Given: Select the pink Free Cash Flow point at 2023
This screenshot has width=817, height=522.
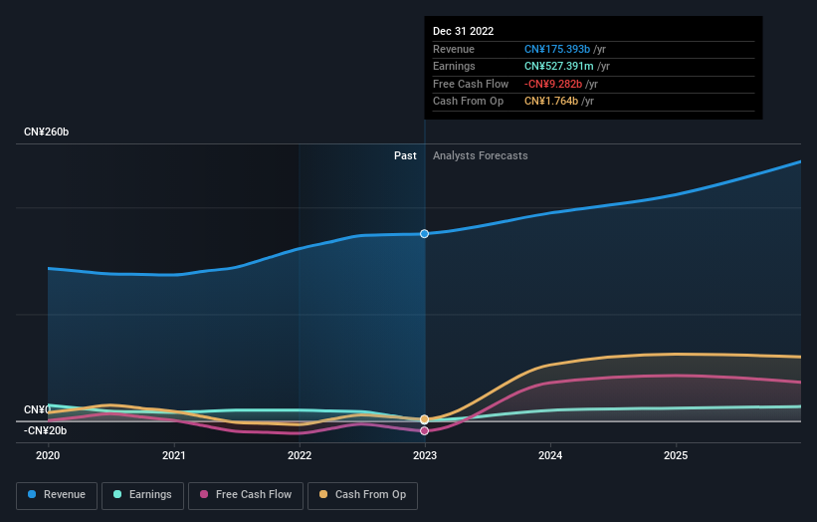Looking at the screenshot, I should click(425, 430).
